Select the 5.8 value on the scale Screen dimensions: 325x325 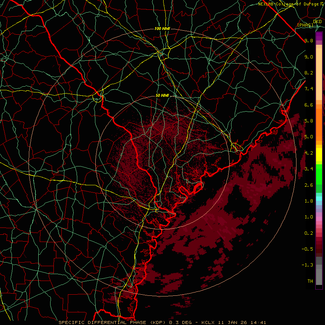(309, 121)
